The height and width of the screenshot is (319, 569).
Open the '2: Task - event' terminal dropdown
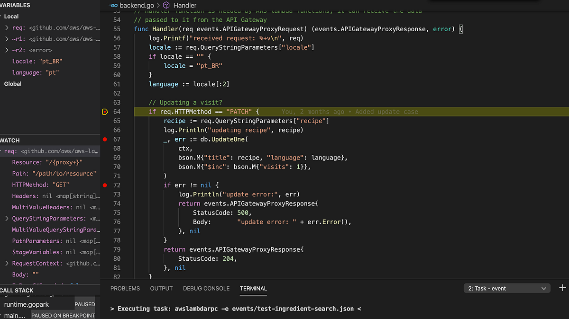click(506, 288)
